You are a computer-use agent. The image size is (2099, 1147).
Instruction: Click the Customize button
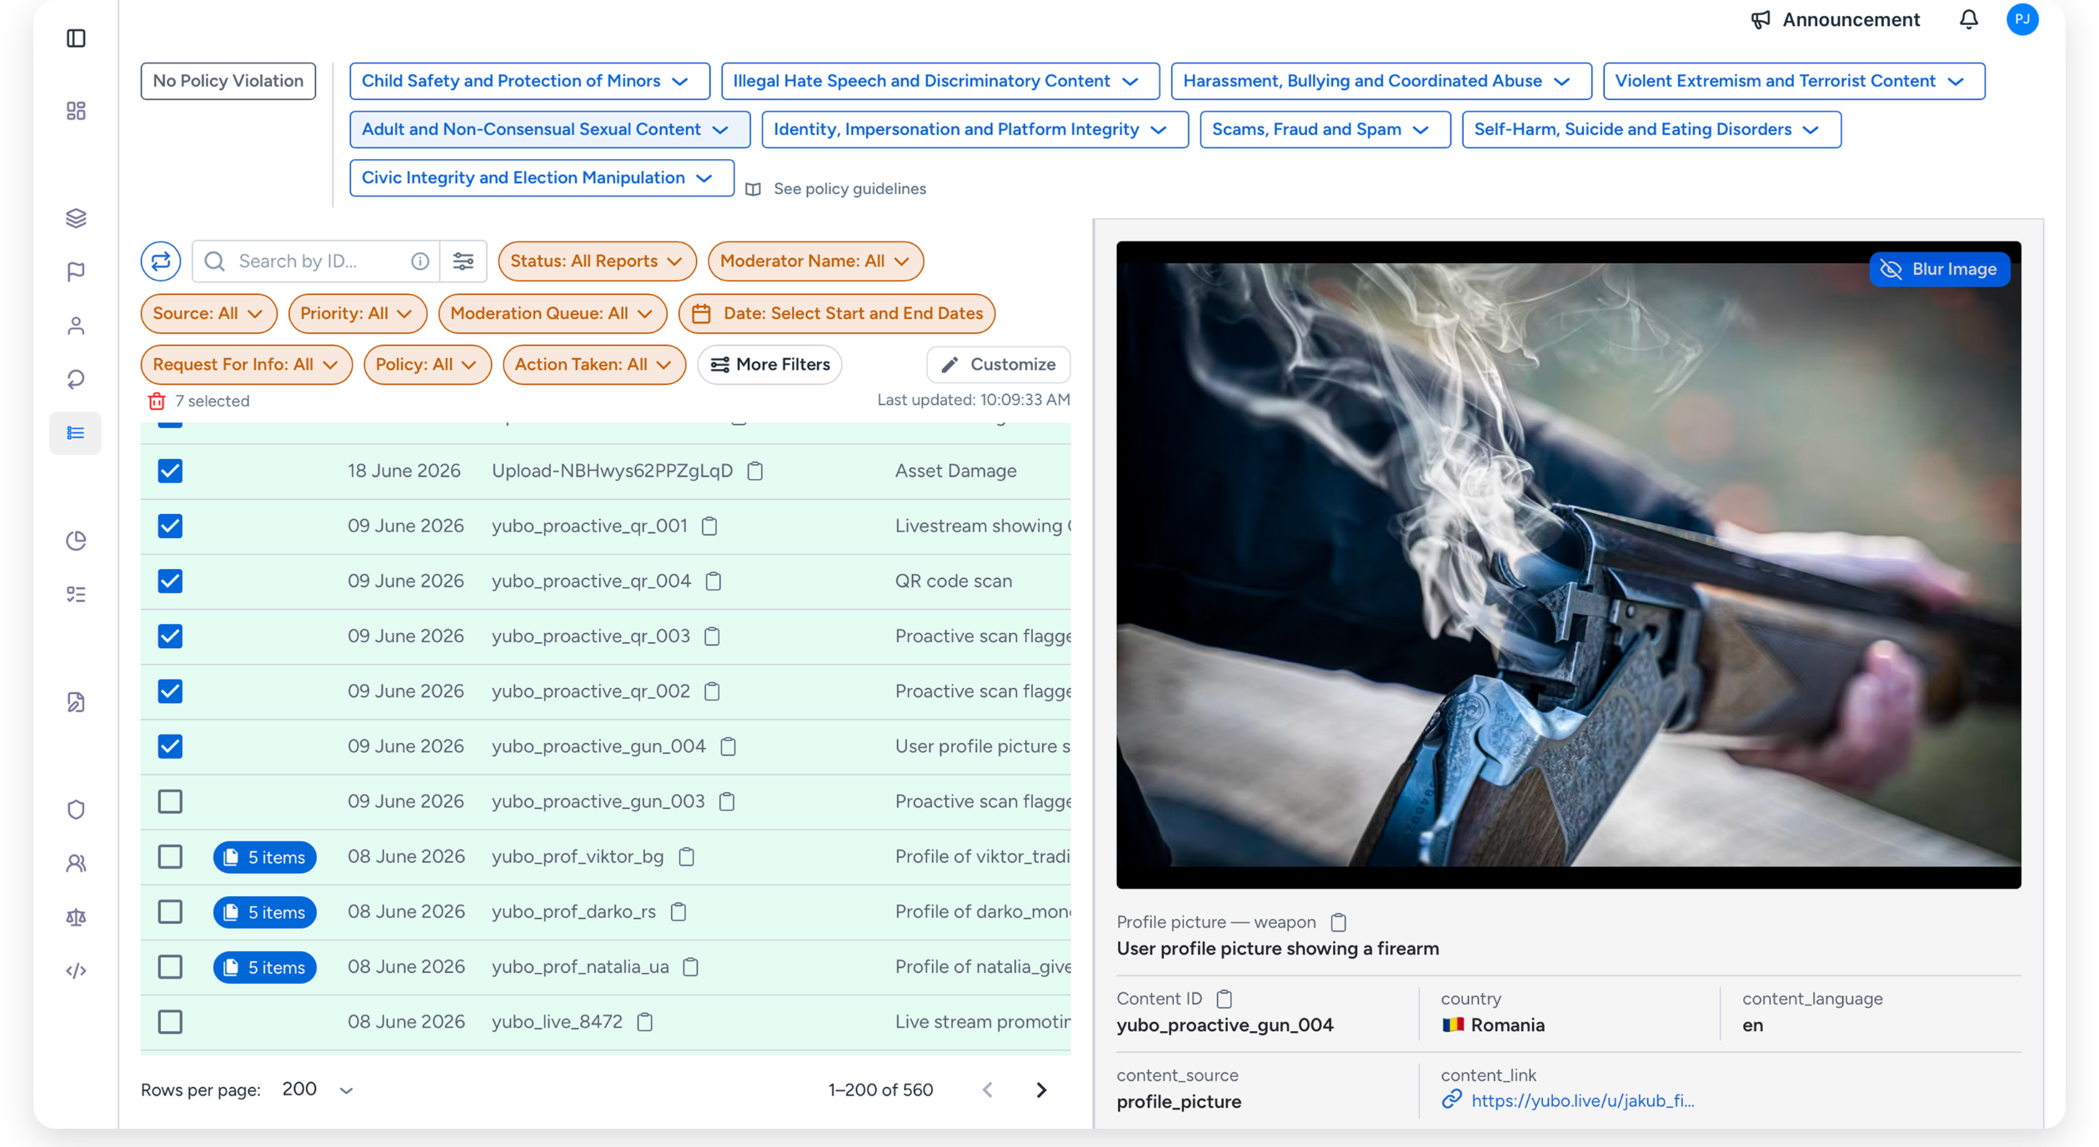coord(998,365)
